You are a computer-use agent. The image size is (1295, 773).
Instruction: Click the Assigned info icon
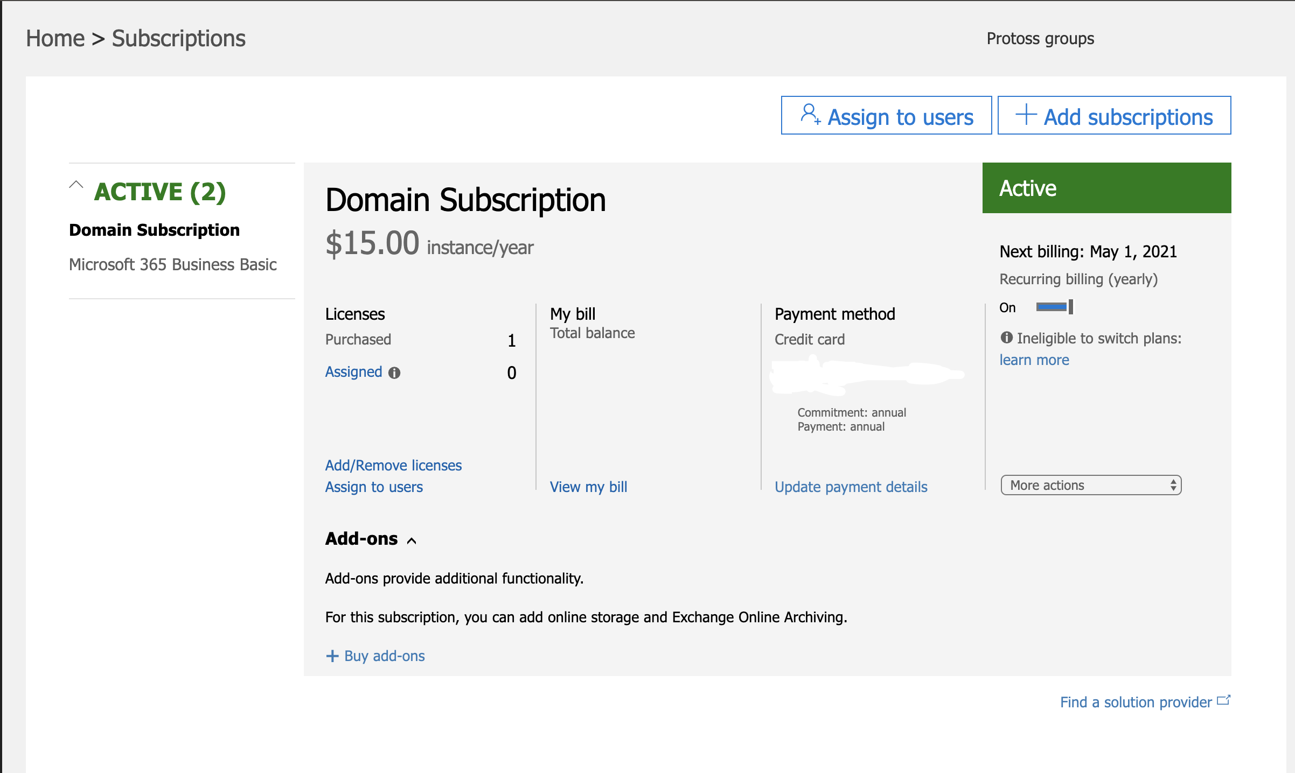pyautogui.click(x=394, y=373)
